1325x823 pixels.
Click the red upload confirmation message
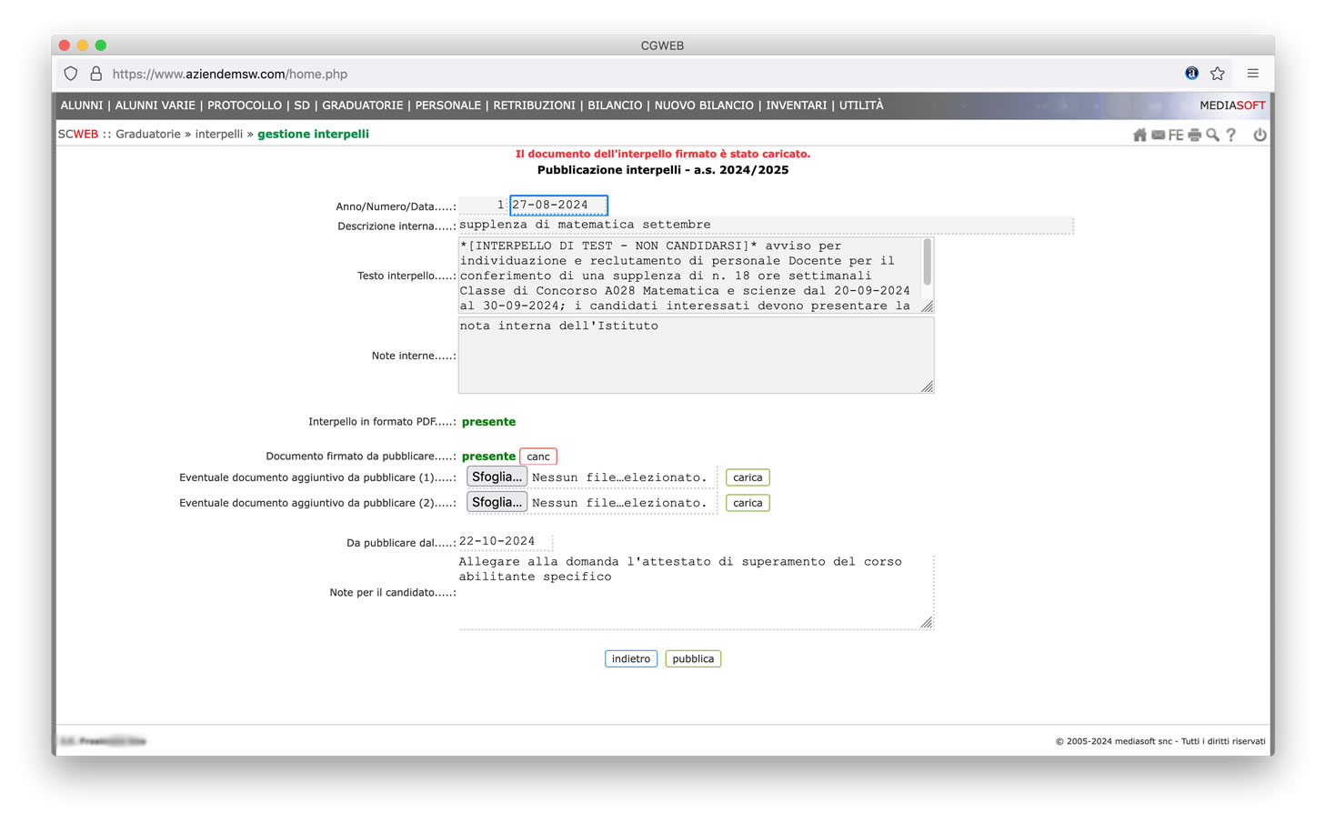pyautogui.click(x=663, y=154)
